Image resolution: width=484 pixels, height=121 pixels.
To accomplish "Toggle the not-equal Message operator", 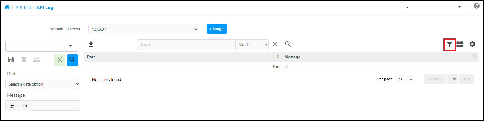I will point(12,106).
